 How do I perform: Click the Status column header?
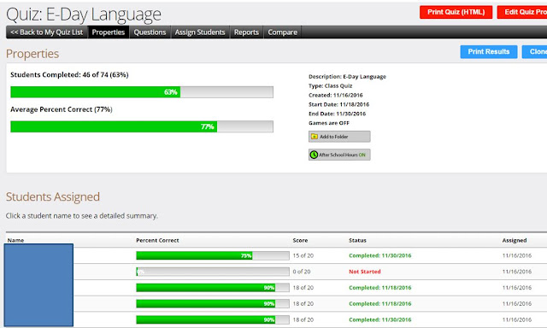coord(357,240)
